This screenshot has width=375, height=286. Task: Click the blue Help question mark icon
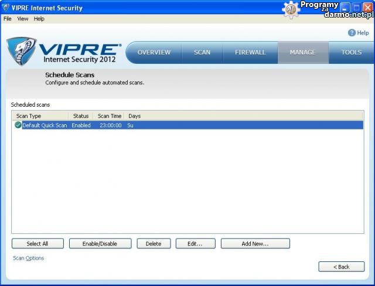coord(352,33)
